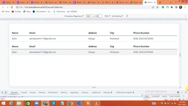The width and height of the screenshot is (188, 106).
Task: Reload the page with the refresh icon
Action: (12, 7)
